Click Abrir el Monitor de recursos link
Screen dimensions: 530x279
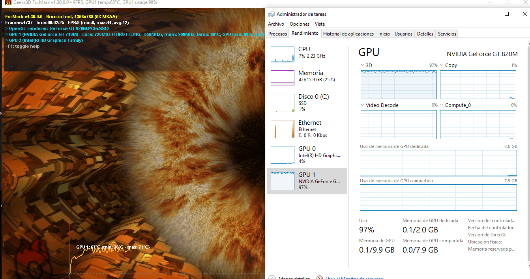pos(354,278)
